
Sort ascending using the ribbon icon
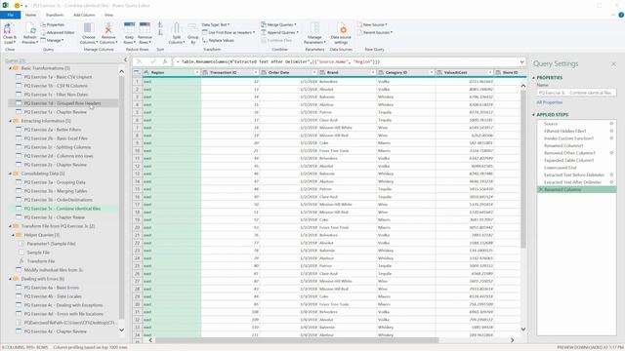[160, 25]
